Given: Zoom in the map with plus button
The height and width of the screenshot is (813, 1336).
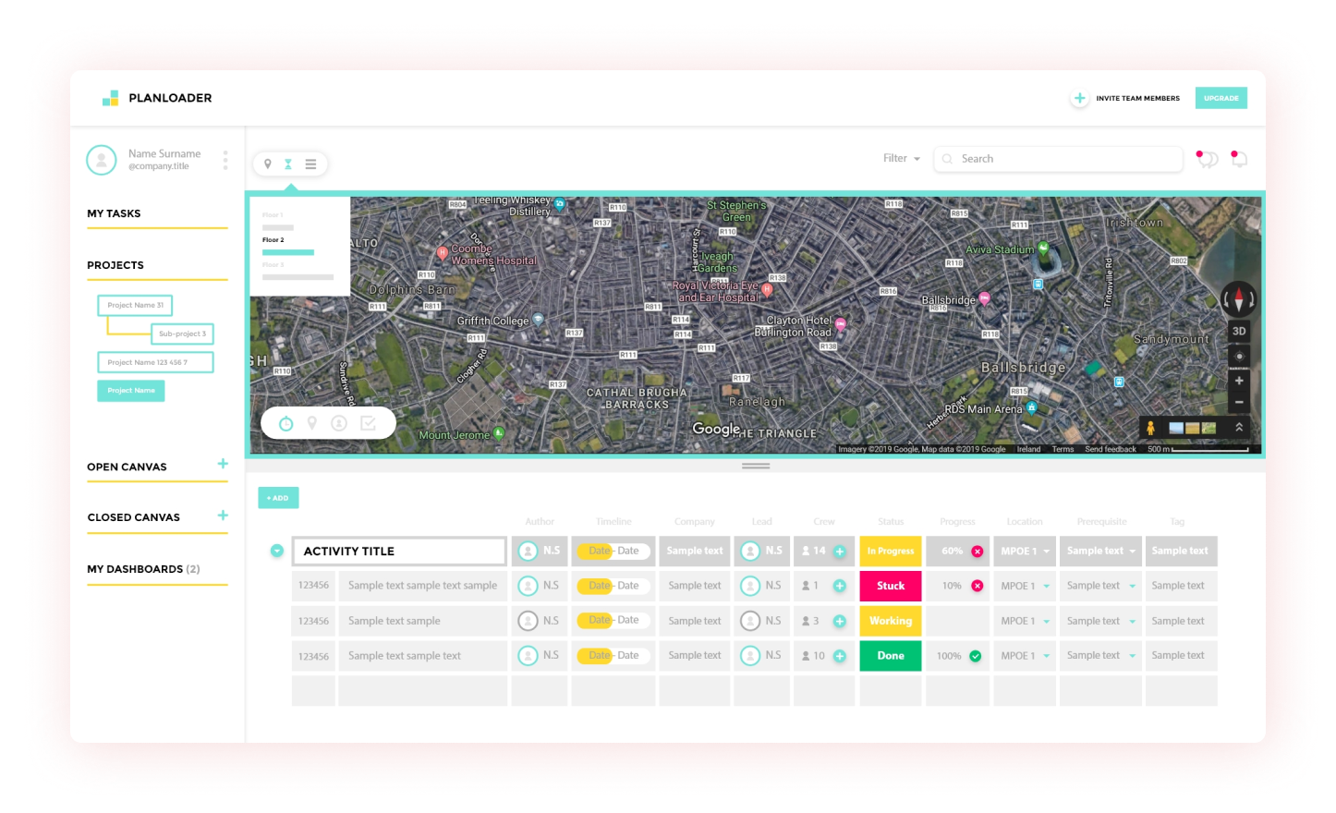Looking at the screenshot, I should (1239, 380).
